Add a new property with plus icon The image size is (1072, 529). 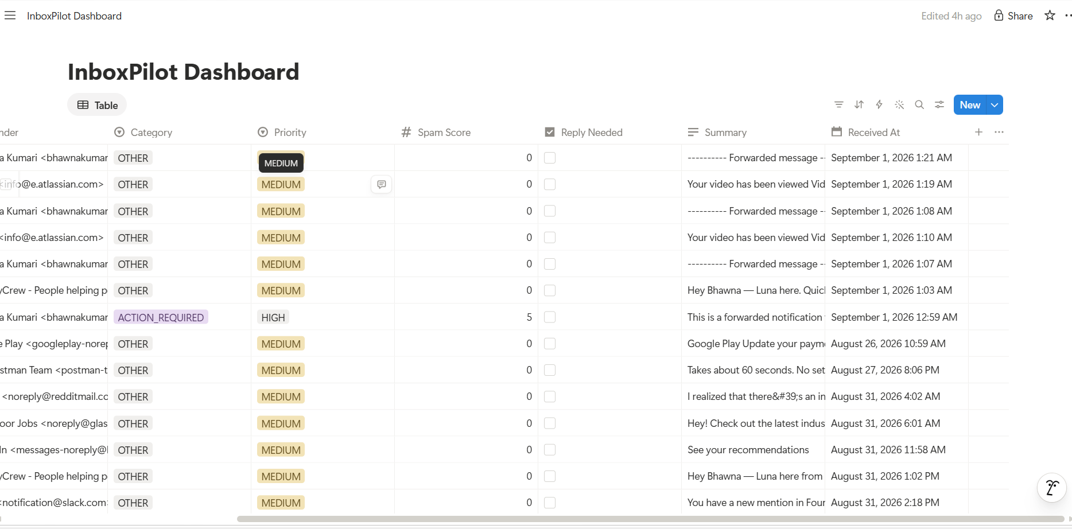[979, 132]
